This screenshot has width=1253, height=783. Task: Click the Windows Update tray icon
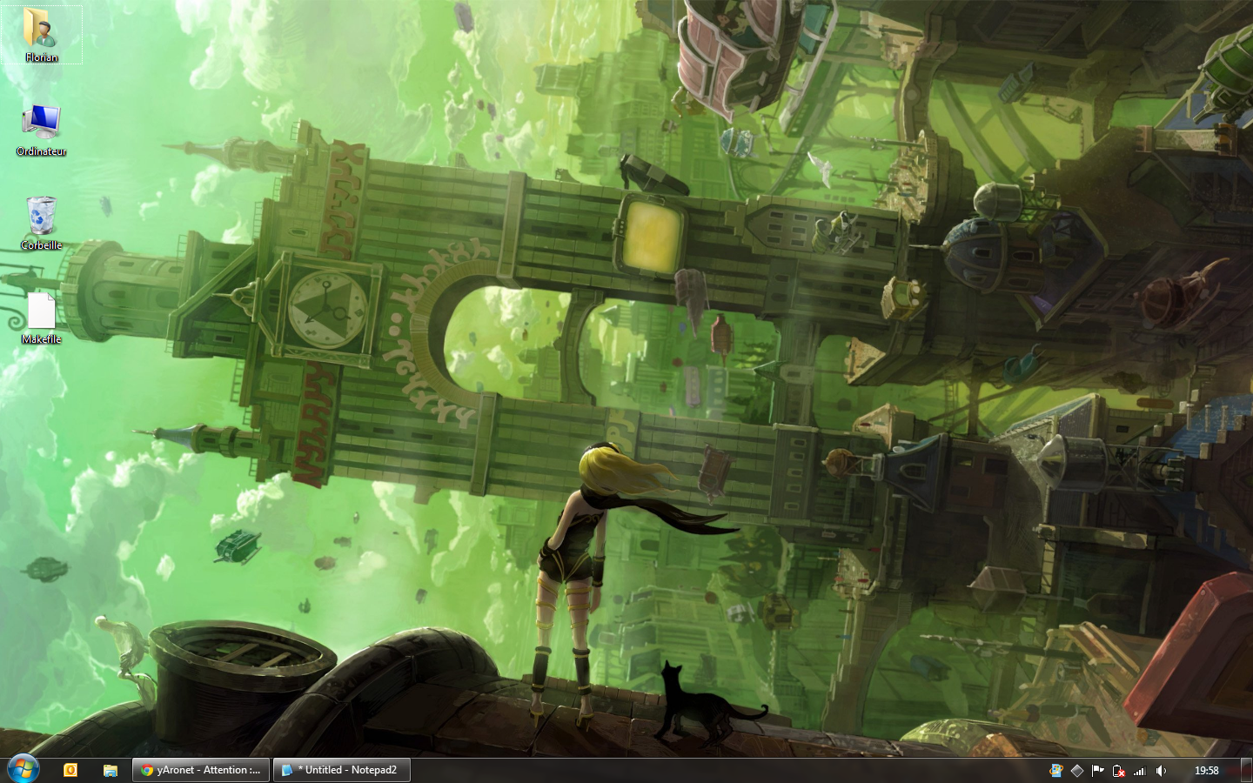pos(1055,770)
